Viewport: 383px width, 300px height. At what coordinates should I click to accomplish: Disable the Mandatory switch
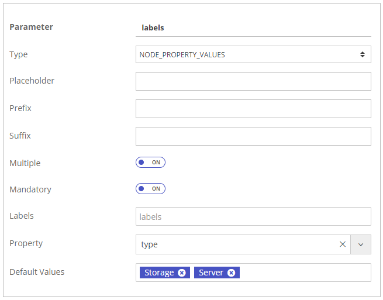pyautogui.click(x=151, y=189)
